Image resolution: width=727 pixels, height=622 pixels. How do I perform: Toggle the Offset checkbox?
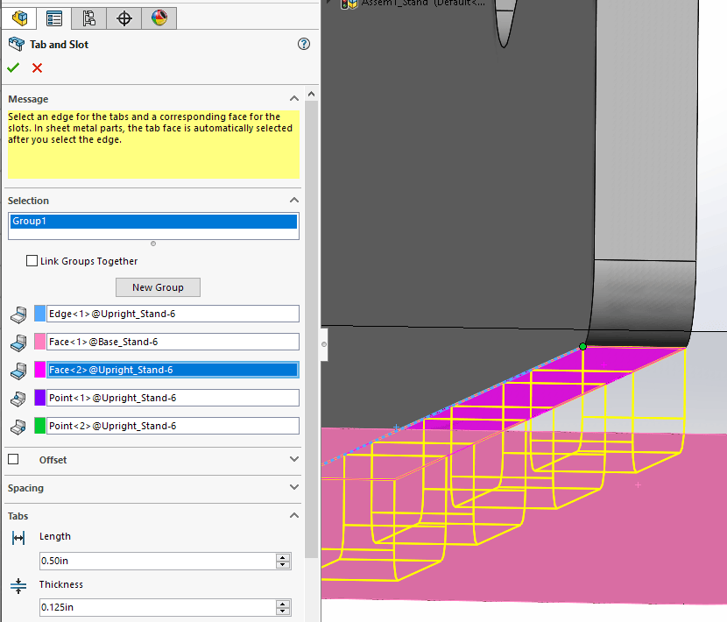[13, 459]
